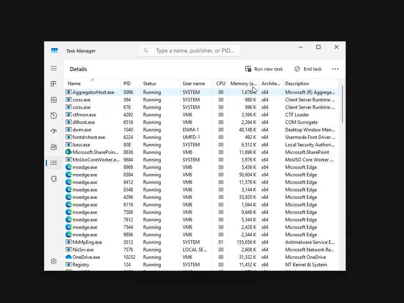404x303 pixels.
Task: Open App history page in sidebar
Action: pos(54,116)
